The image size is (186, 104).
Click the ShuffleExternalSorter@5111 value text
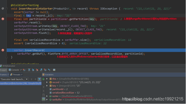[77, 96]
